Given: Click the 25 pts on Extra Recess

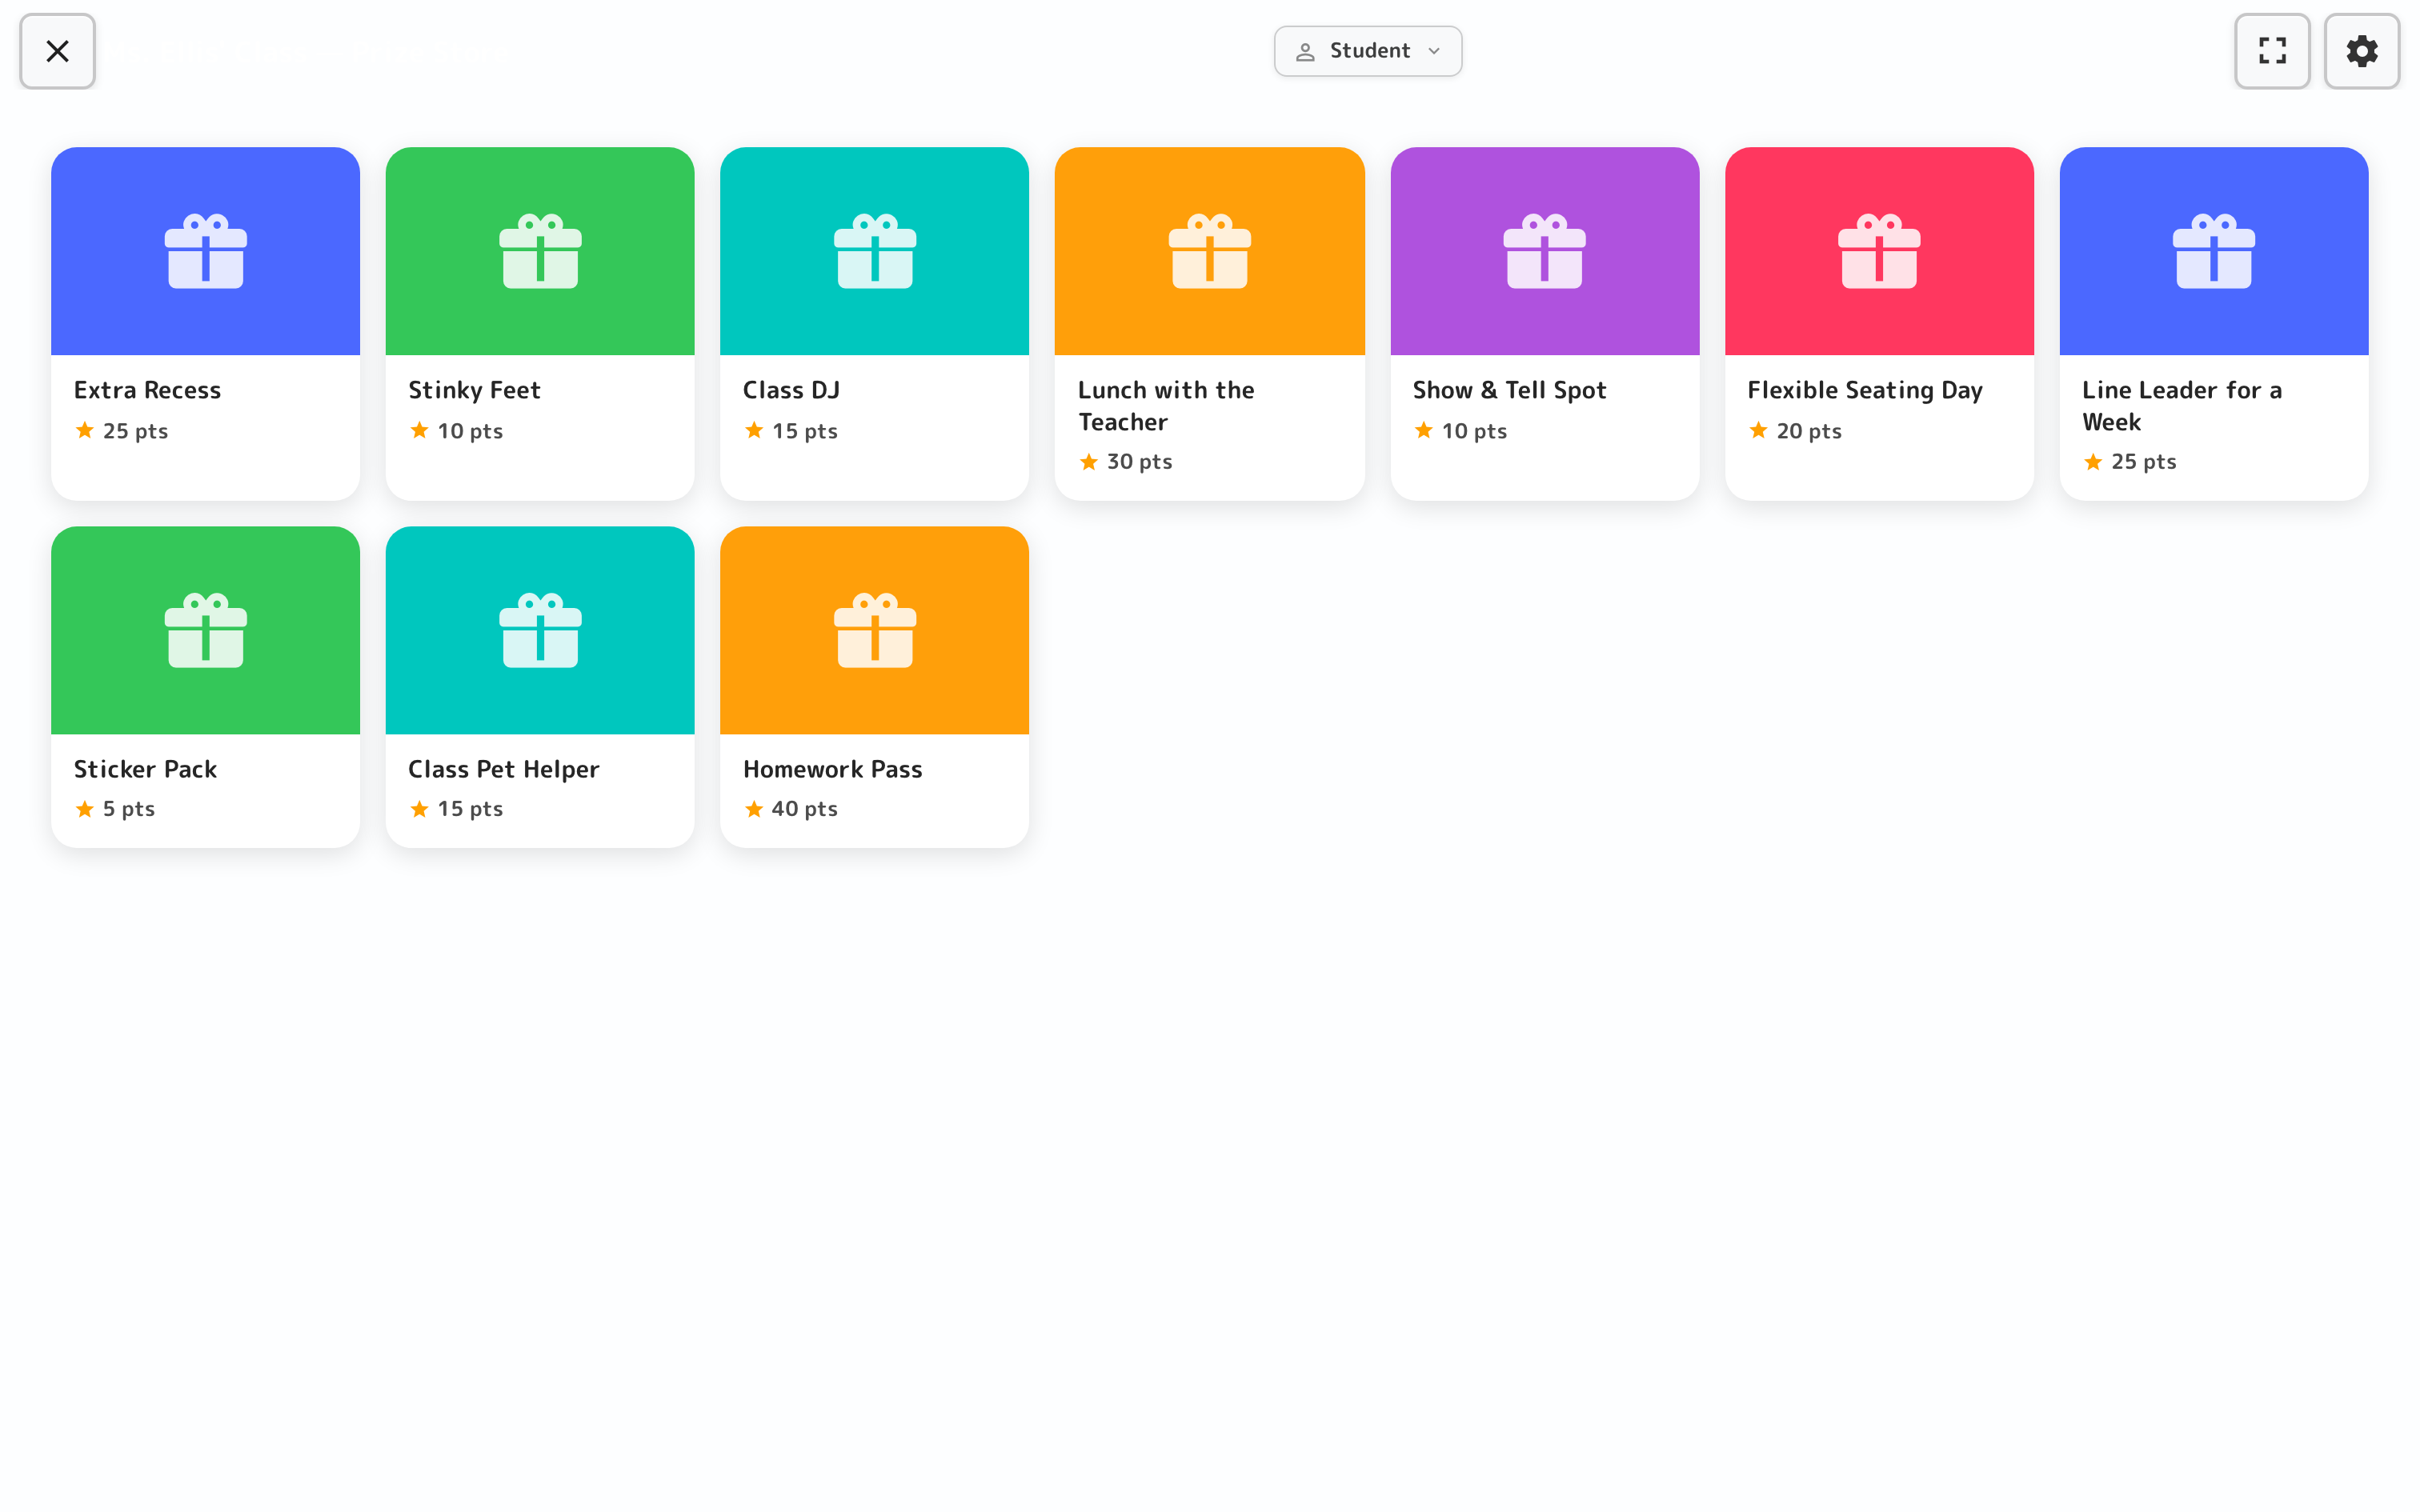Looking at the screenshot, I should click(x=135, y=431).
